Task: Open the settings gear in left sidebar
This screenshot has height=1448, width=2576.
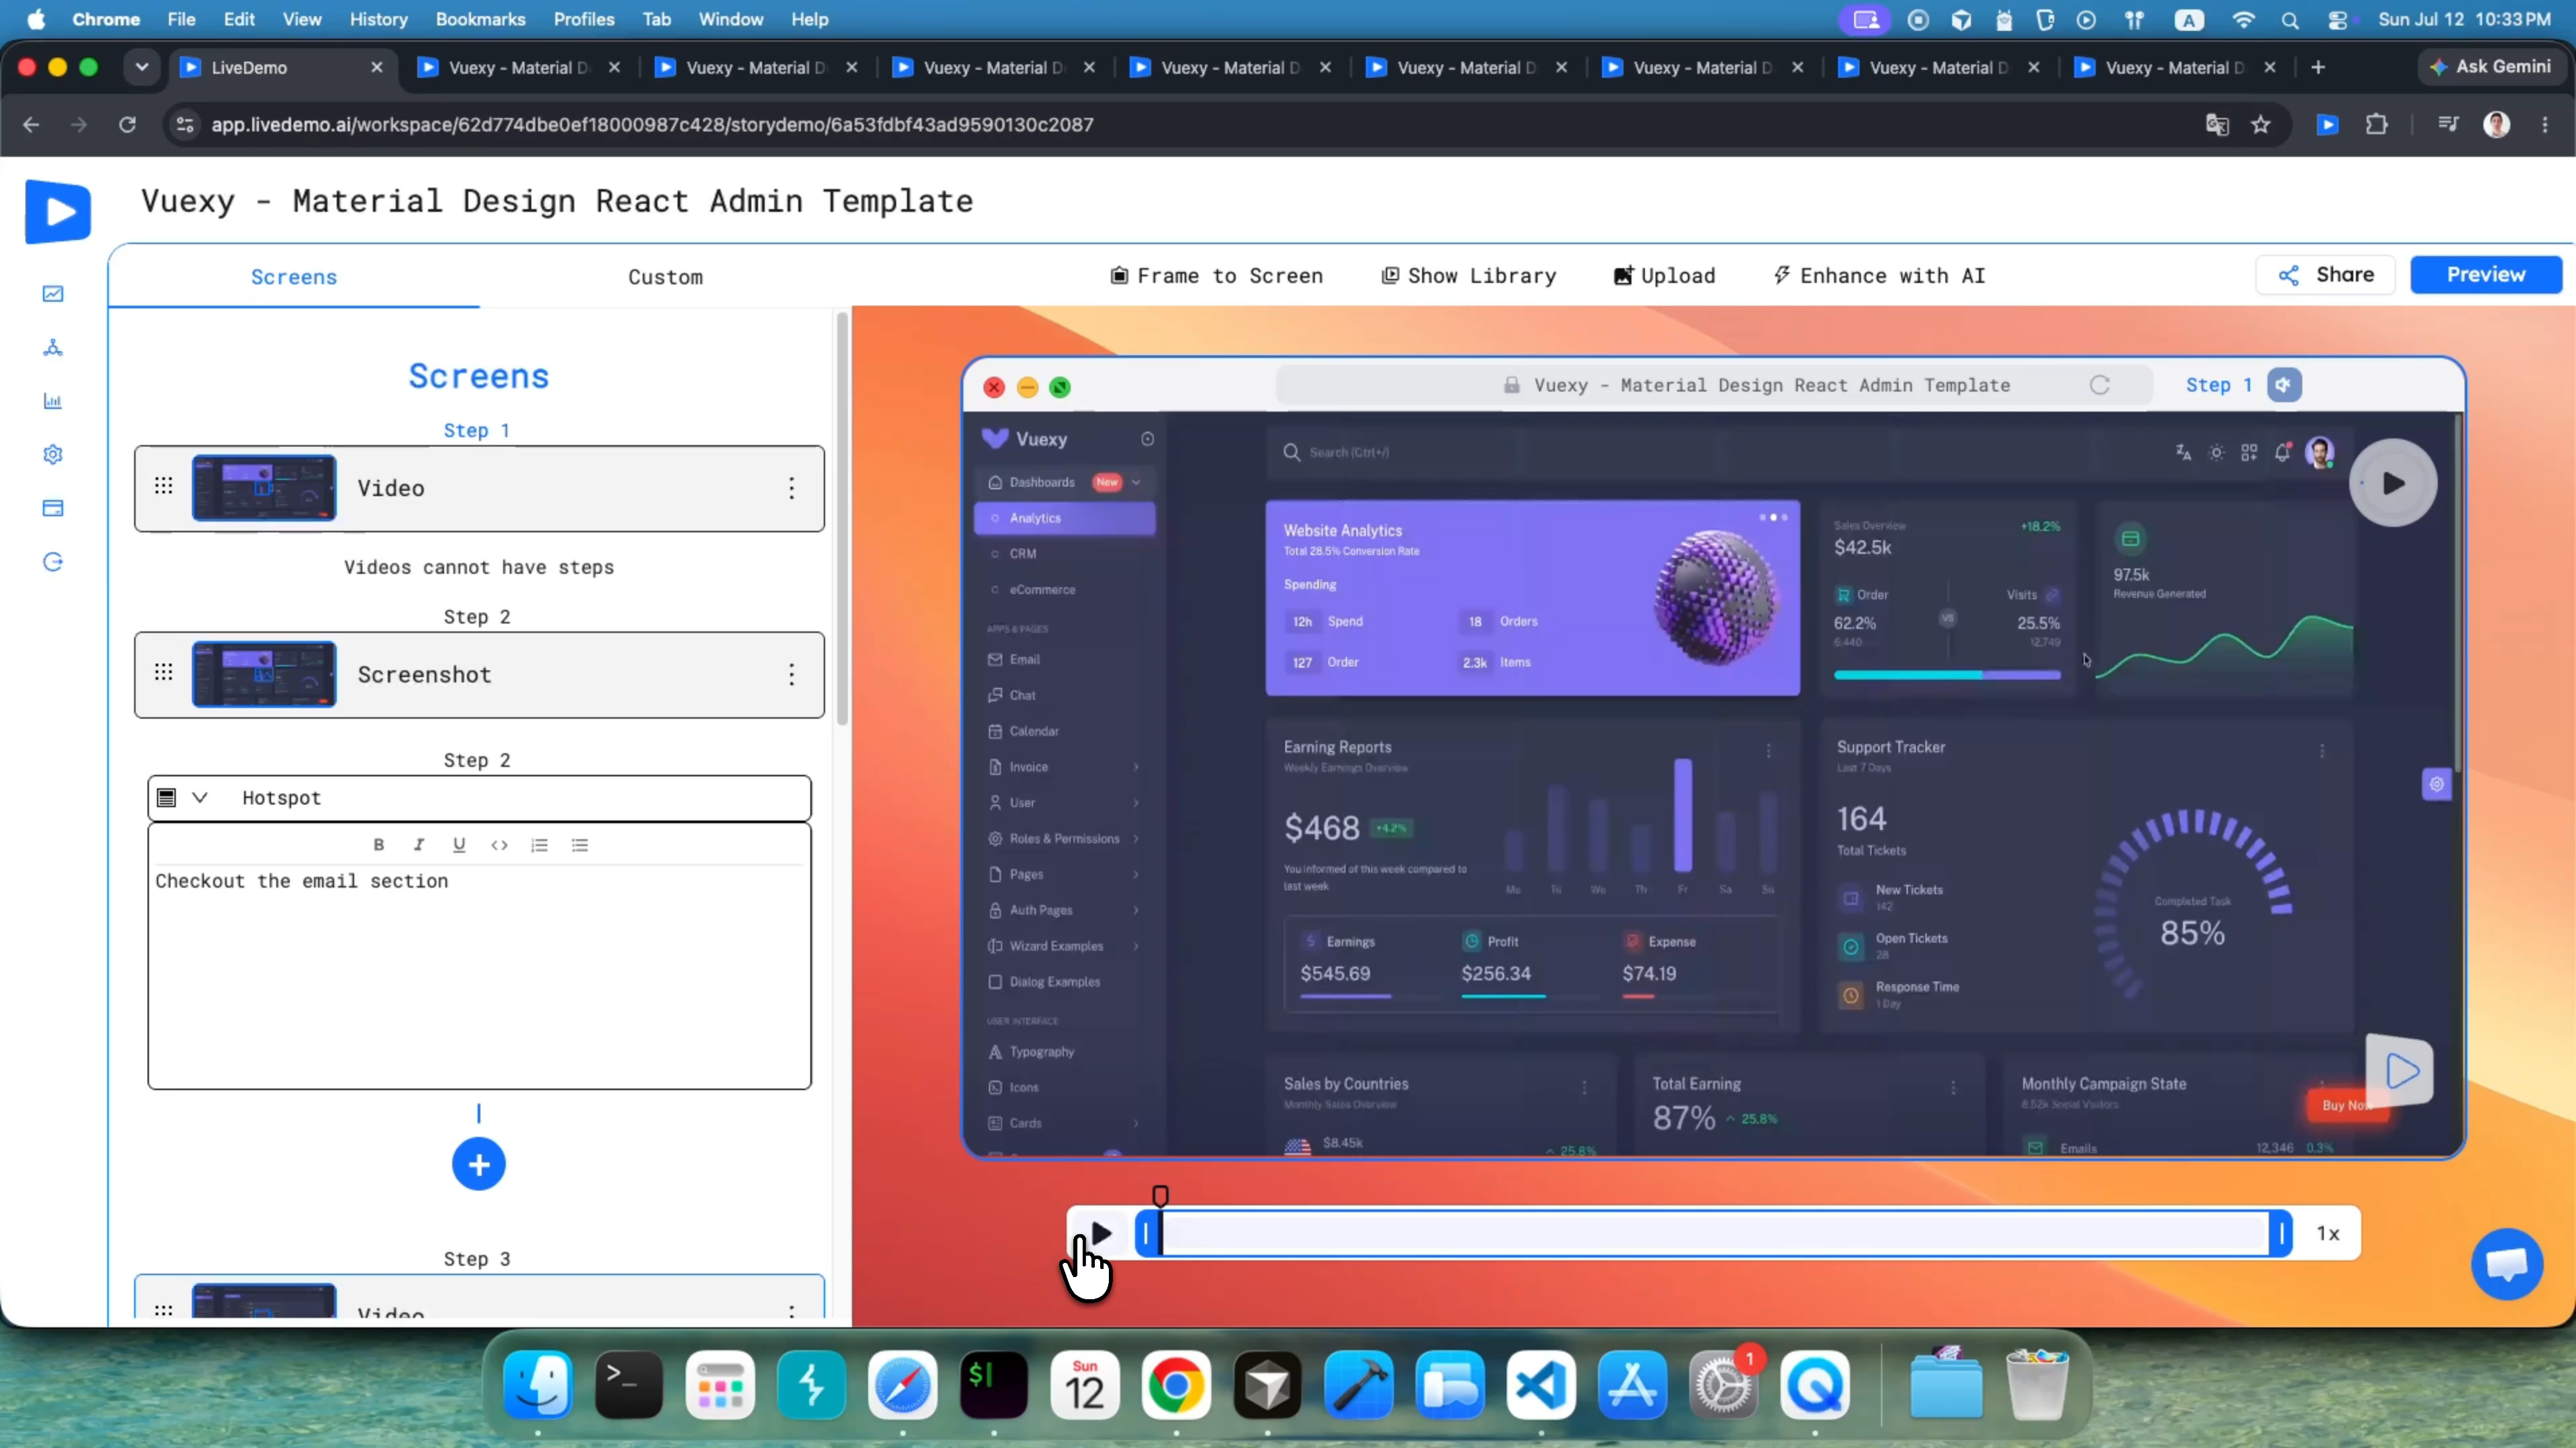Action: pyautogui.click(x=53, y=455)
